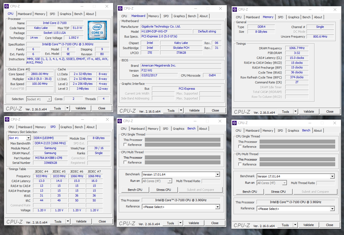This screenshot has width=344, height=235.
Task: Switch to SPD tab in Memory window
Action: (x=281, y=17)
